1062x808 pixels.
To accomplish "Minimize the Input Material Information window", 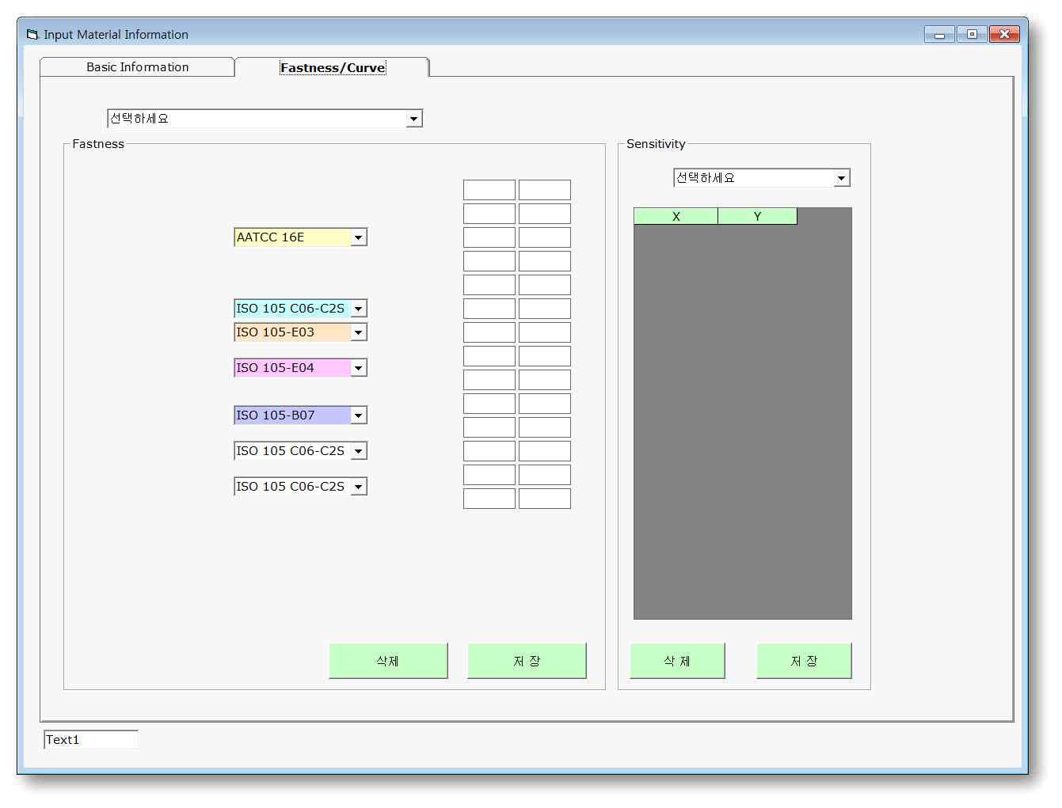I will click(939, 34).
